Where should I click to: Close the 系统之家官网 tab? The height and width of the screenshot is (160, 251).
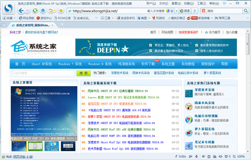click(x=52, y=25)
